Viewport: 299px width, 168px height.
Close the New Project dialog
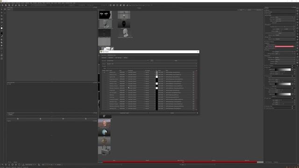(x=198, y=52)
